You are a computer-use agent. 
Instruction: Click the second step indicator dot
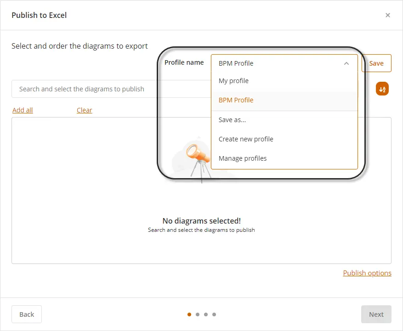coord(198,314)
